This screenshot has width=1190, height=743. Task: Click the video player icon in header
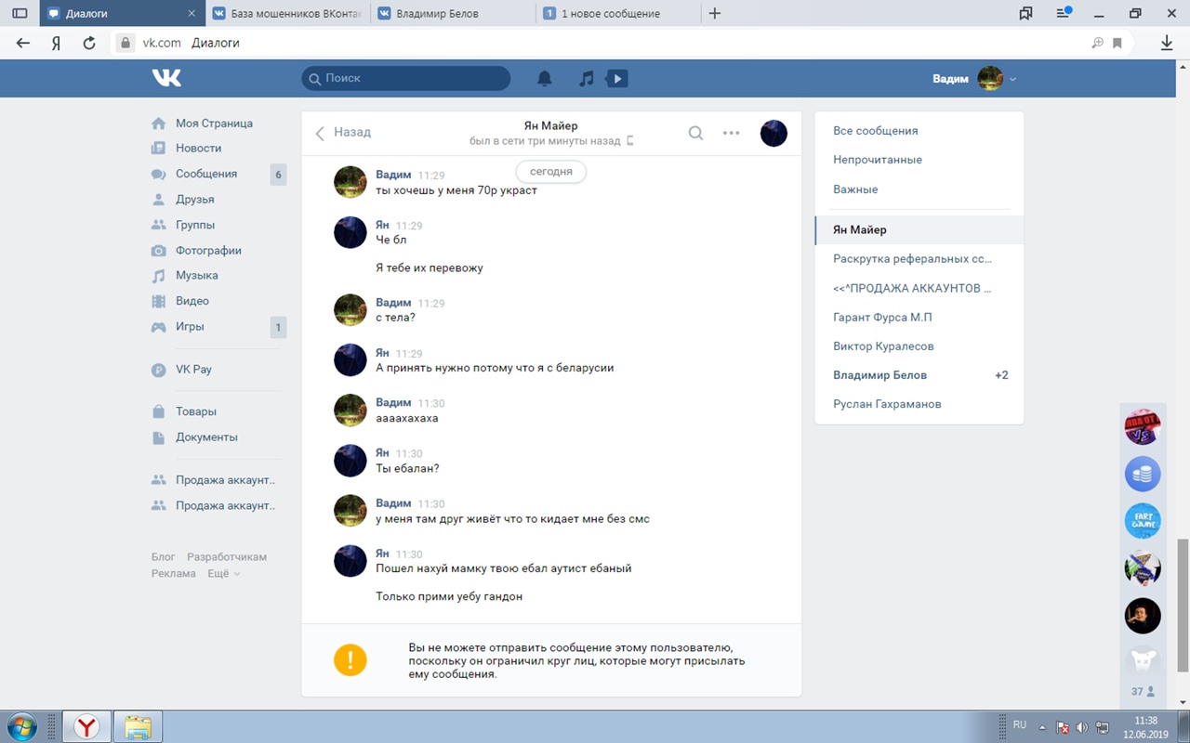tap(616, 79)
